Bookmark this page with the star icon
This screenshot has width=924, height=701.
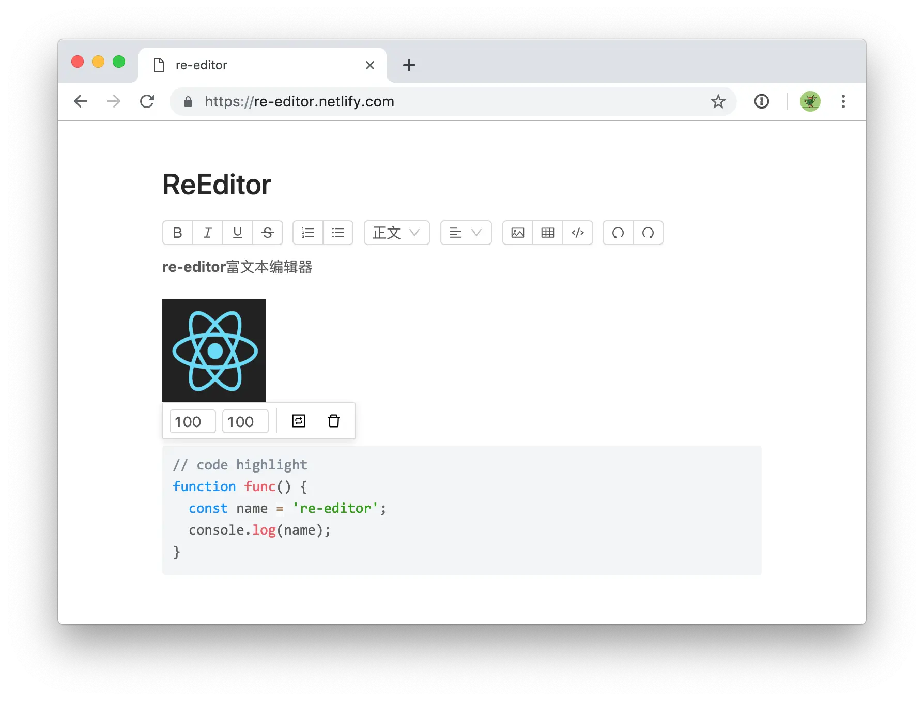718,101
